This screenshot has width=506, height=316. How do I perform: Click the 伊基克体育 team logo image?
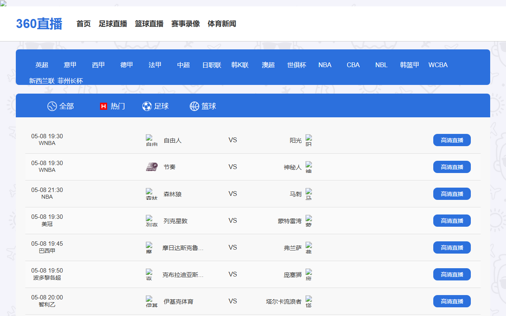(x=152, y=301)
